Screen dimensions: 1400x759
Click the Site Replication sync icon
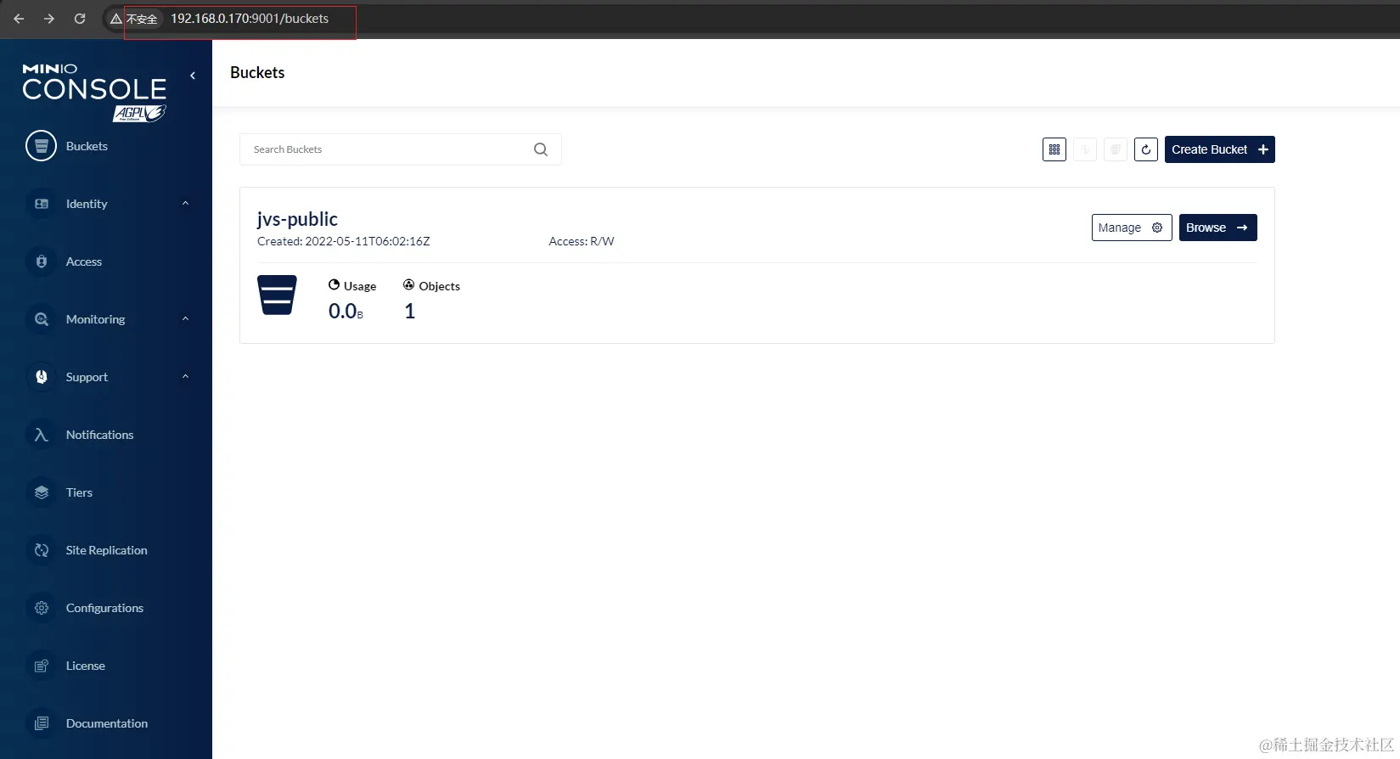pyautogui.click(x=41, y=550)
